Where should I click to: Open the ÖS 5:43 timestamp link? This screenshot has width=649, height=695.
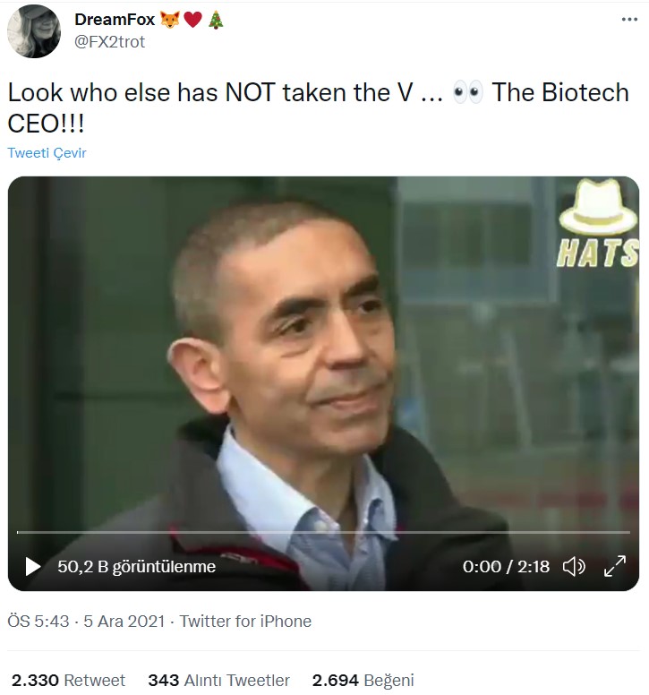tap(38, 621)
